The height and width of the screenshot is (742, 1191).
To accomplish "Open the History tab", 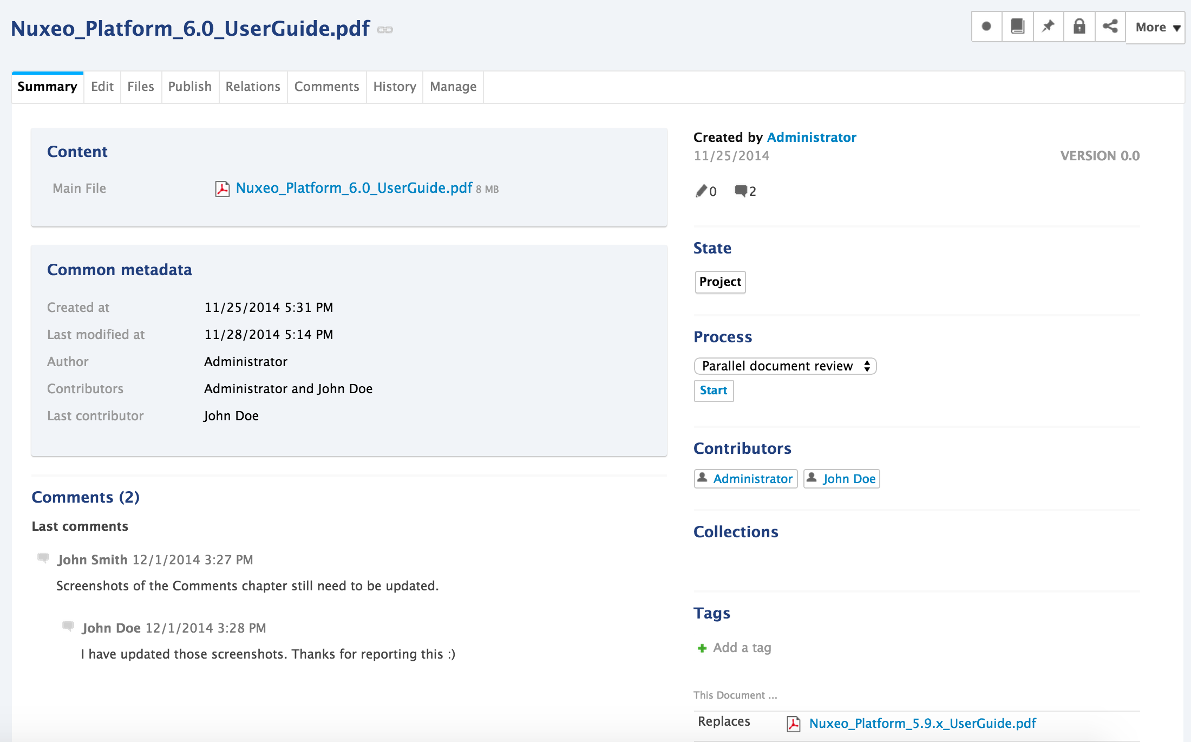I will click(395, 87).
